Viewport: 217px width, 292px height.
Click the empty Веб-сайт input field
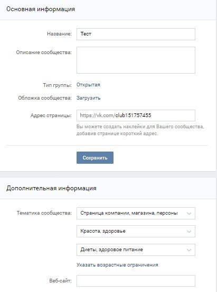point(136,281)
